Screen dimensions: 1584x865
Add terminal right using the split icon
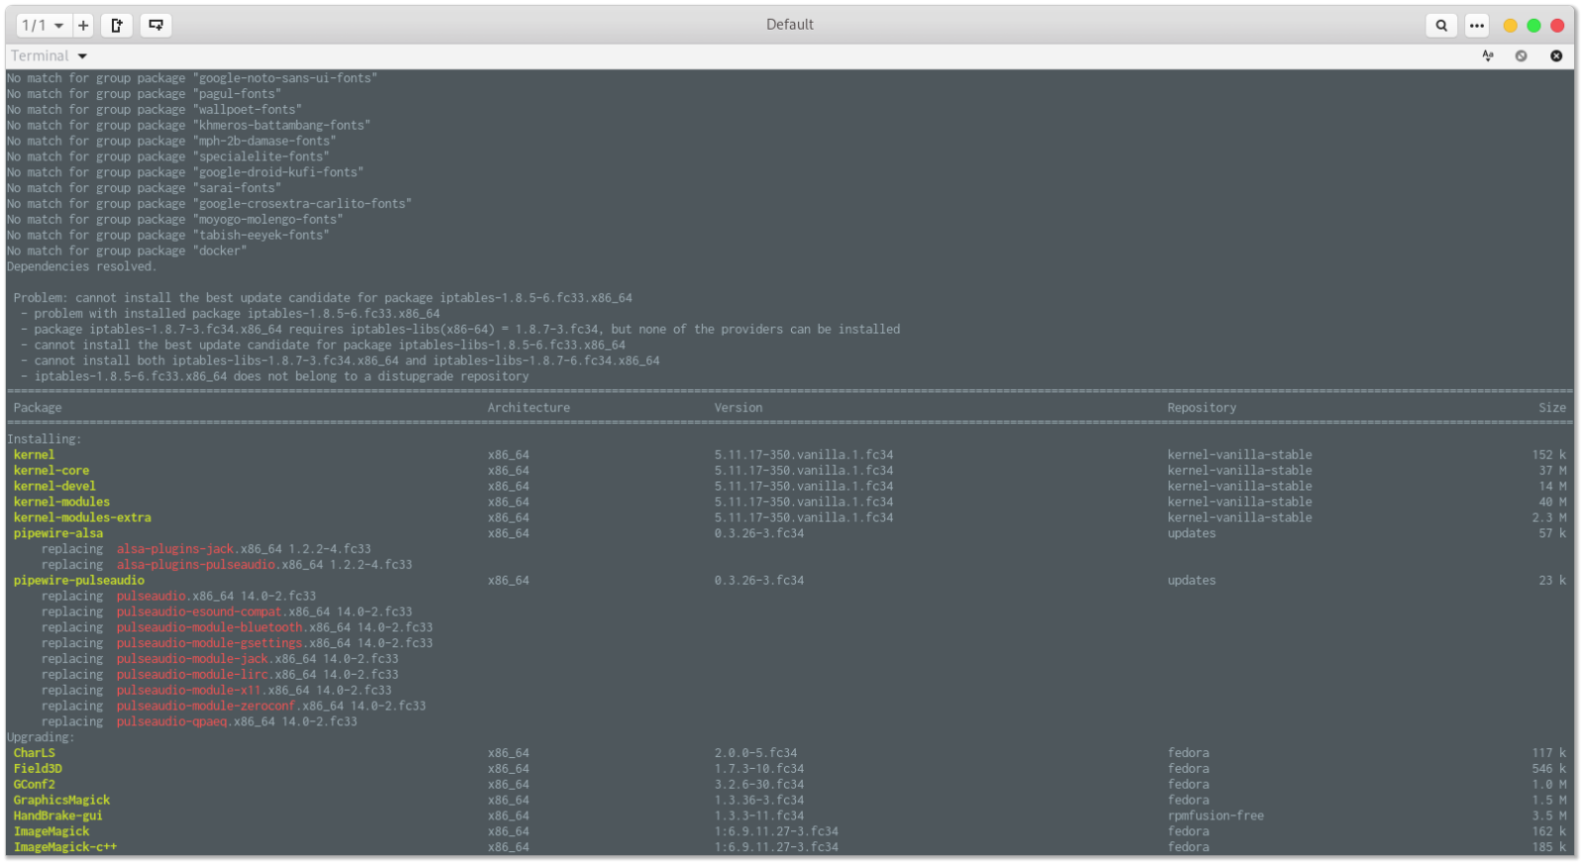pos(117,25)
